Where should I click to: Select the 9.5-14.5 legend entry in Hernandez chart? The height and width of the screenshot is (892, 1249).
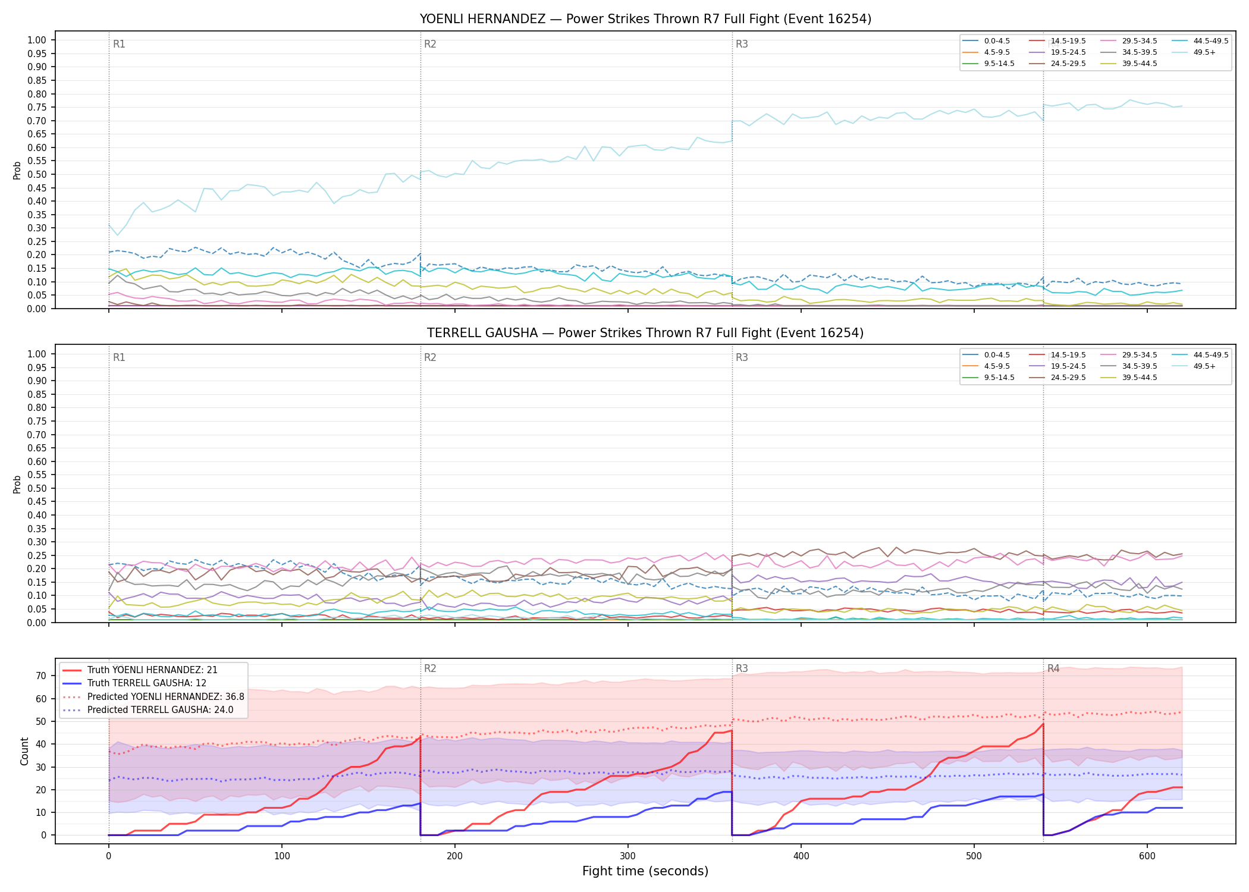pos(989,64)
